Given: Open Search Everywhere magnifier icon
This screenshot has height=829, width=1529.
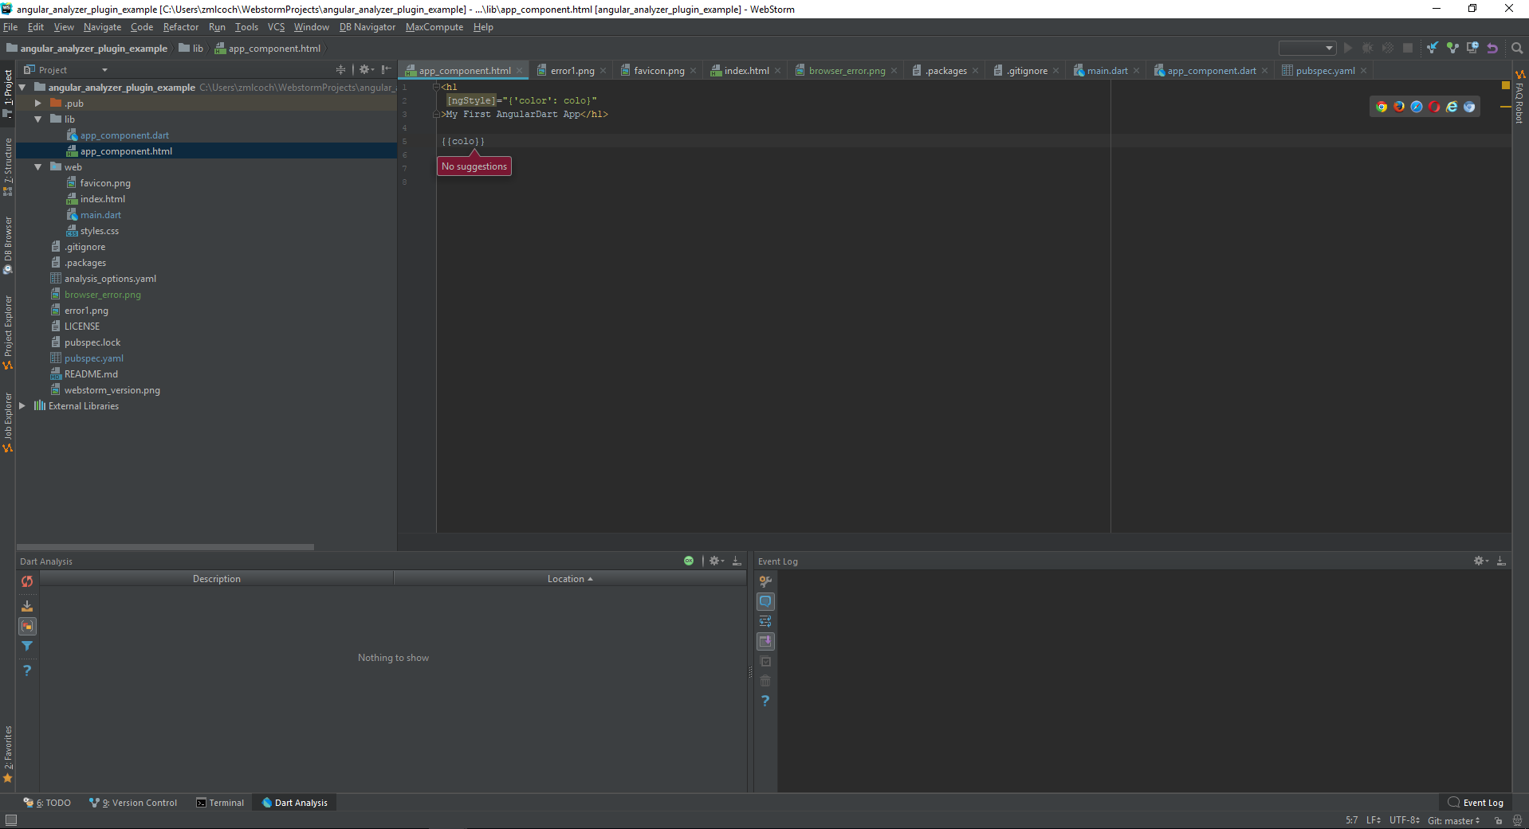Looking at the screenshot, I should pyautogui.click(x=1517, y=48).
